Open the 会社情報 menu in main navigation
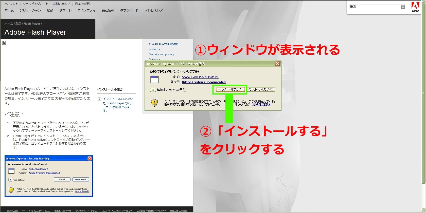The height and width of the screenshot is (213, 426). (x=108, y=10)
